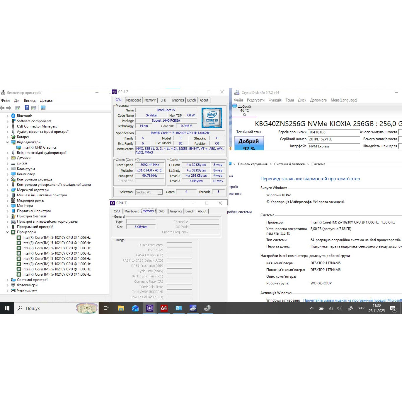The height and width of the screenshot is (402, 402).
Task: Open Файл menu in Device Manager
Action: pos(5,100)
